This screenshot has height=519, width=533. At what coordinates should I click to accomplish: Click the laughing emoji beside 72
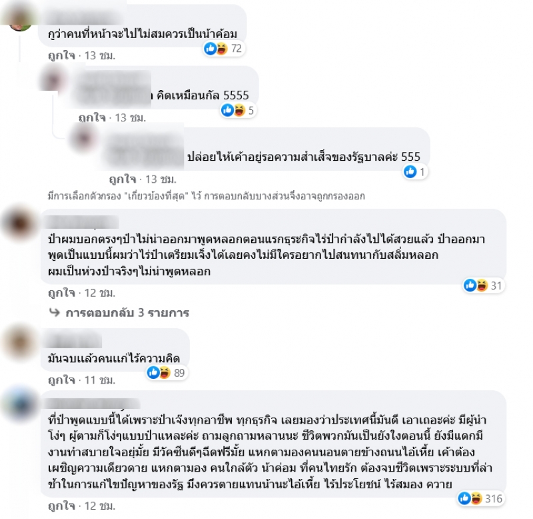click(222, 49)
